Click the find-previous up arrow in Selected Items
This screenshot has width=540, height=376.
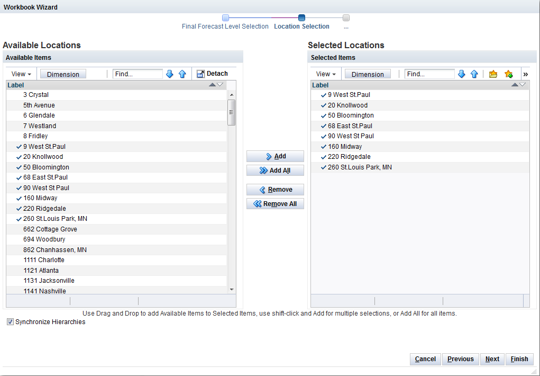coord(474,74)
